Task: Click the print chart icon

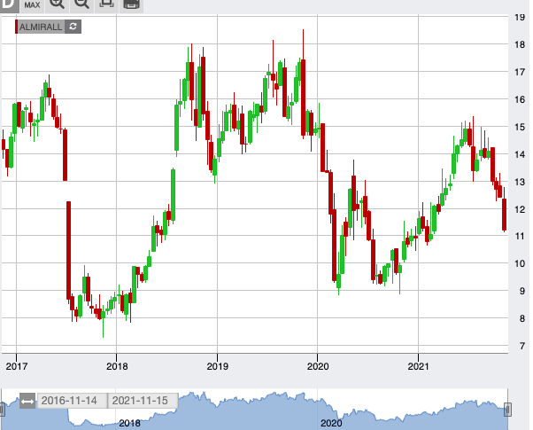Action: 131,4
